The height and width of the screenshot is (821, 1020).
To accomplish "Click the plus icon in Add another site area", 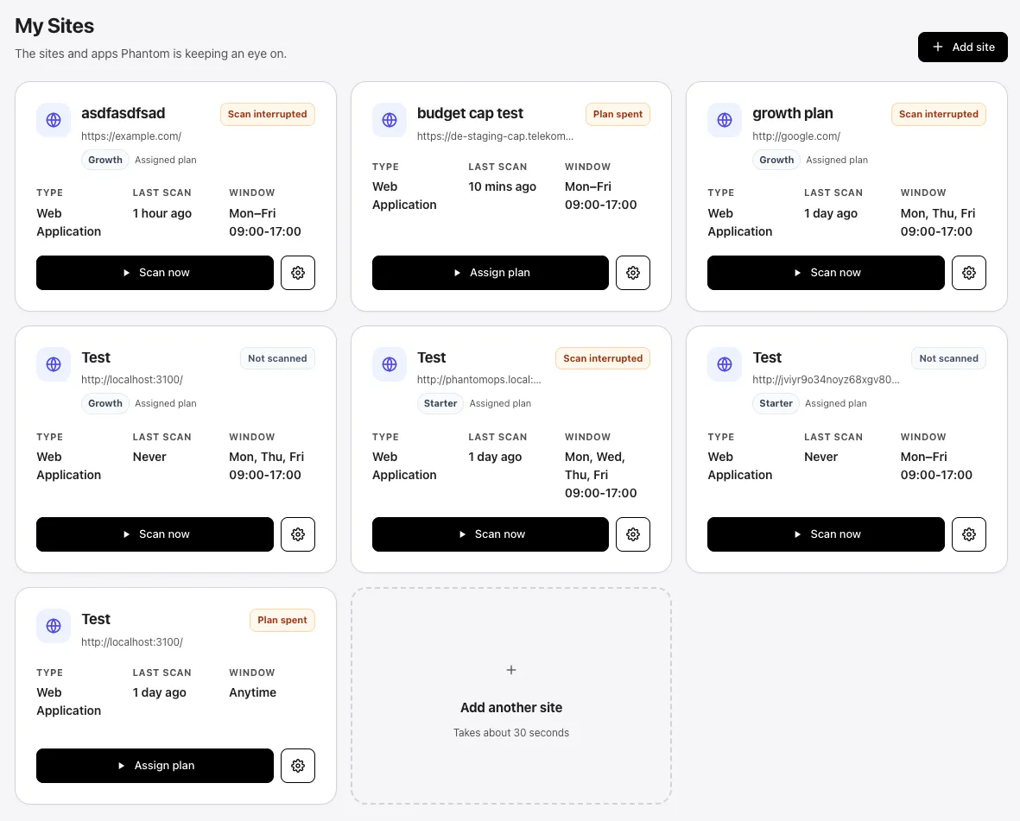I will coord(510,669).
